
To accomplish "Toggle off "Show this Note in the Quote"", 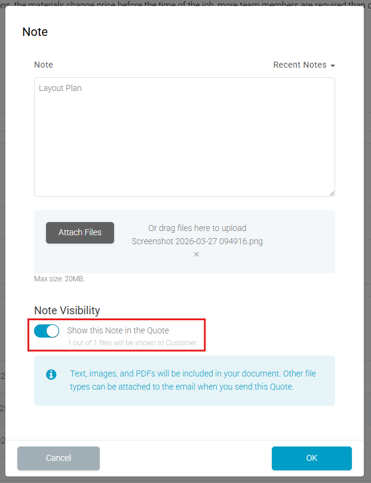I will (x=47, y=330).
